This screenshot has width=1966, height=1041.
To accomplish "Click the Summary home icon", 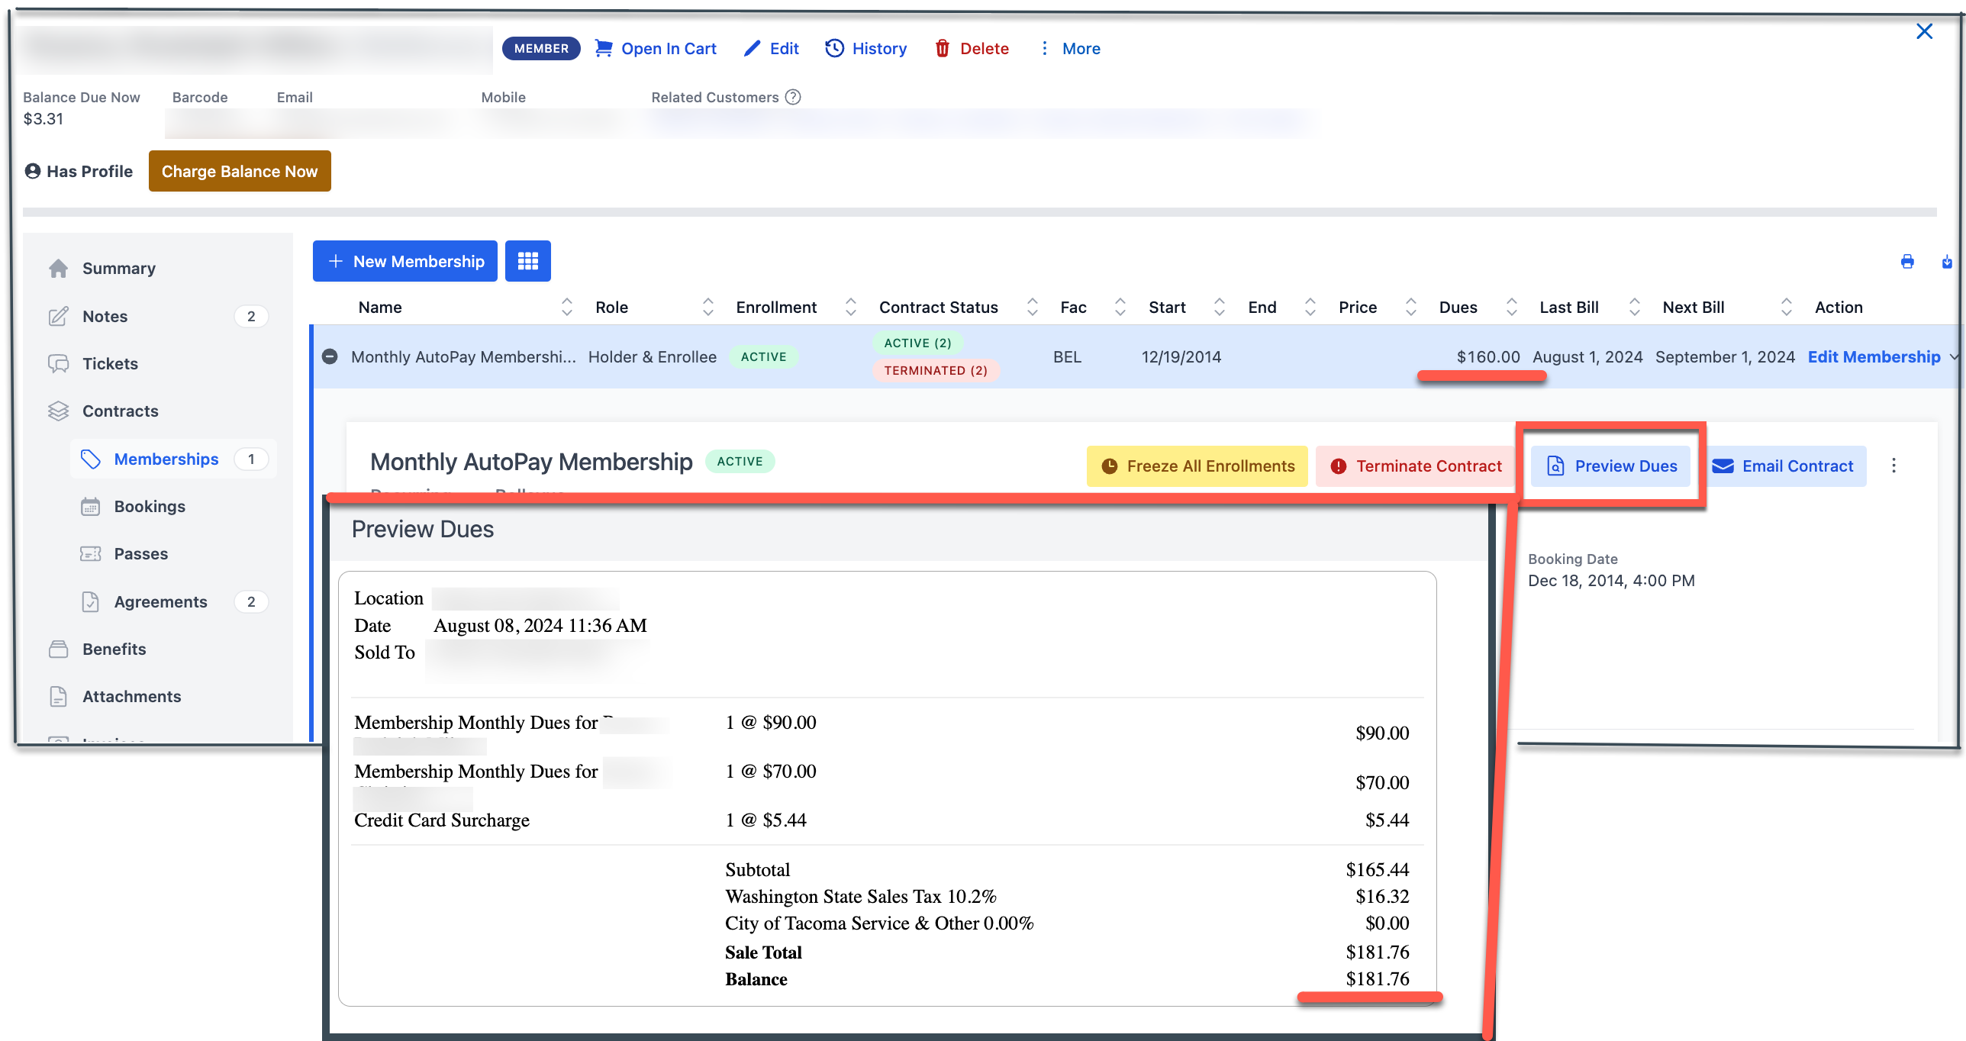I will [59, 269].
